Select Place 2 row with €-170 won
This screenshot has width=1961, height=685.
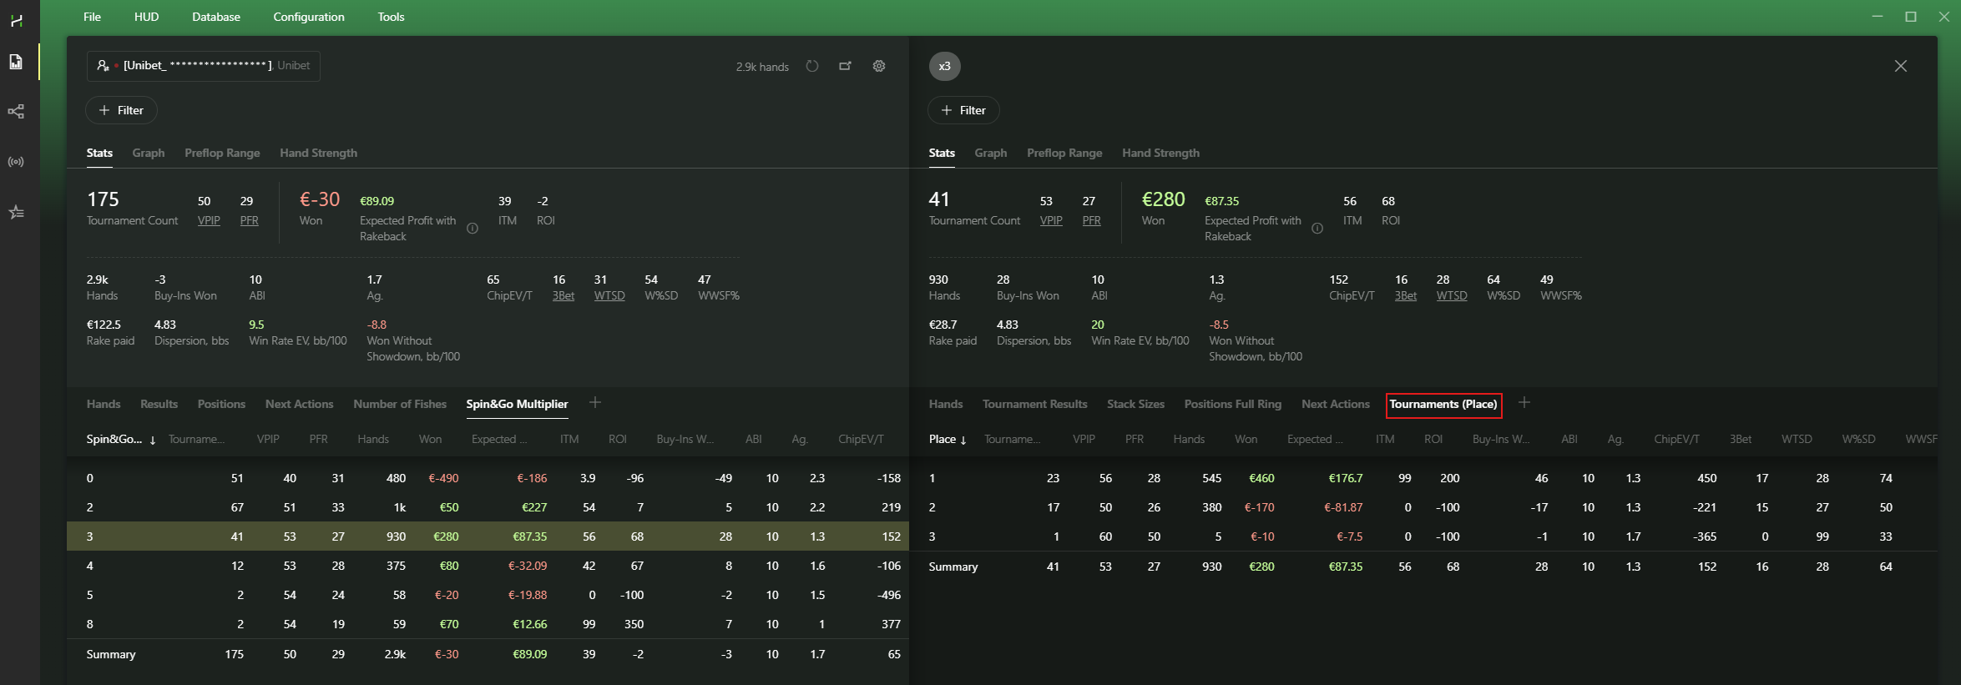(1423, 507)
